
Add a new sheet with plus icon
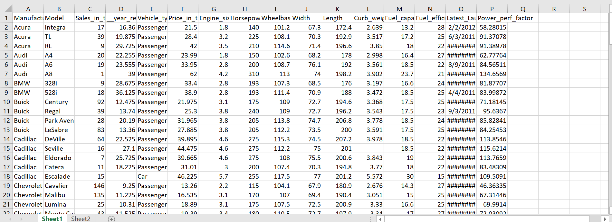click(111, 219)
